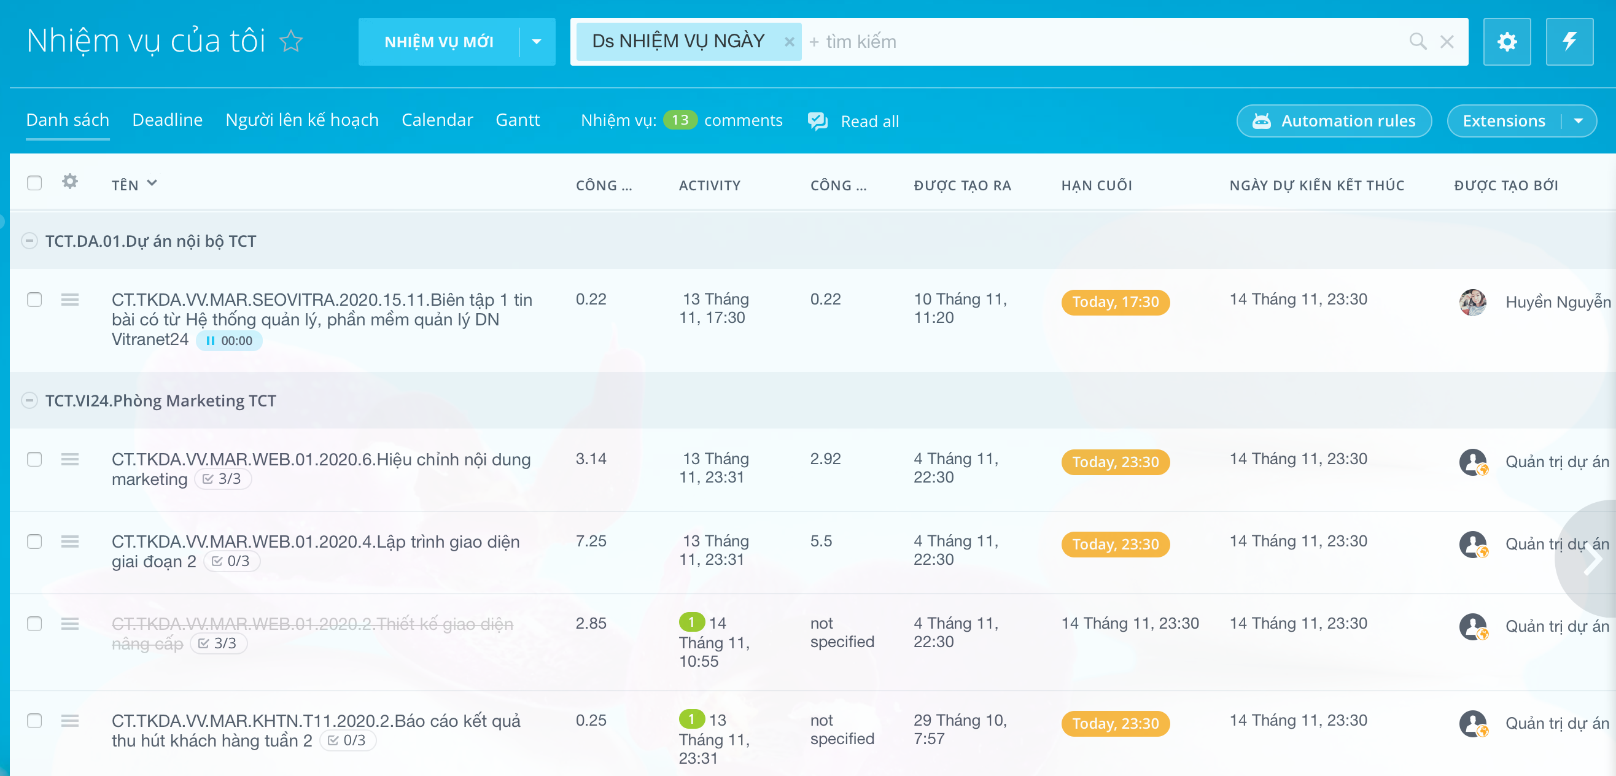The height and width of the screenshot is (776, 1616).
Task: Expand the Extensions dropdown
Action: click(1579, 121)
